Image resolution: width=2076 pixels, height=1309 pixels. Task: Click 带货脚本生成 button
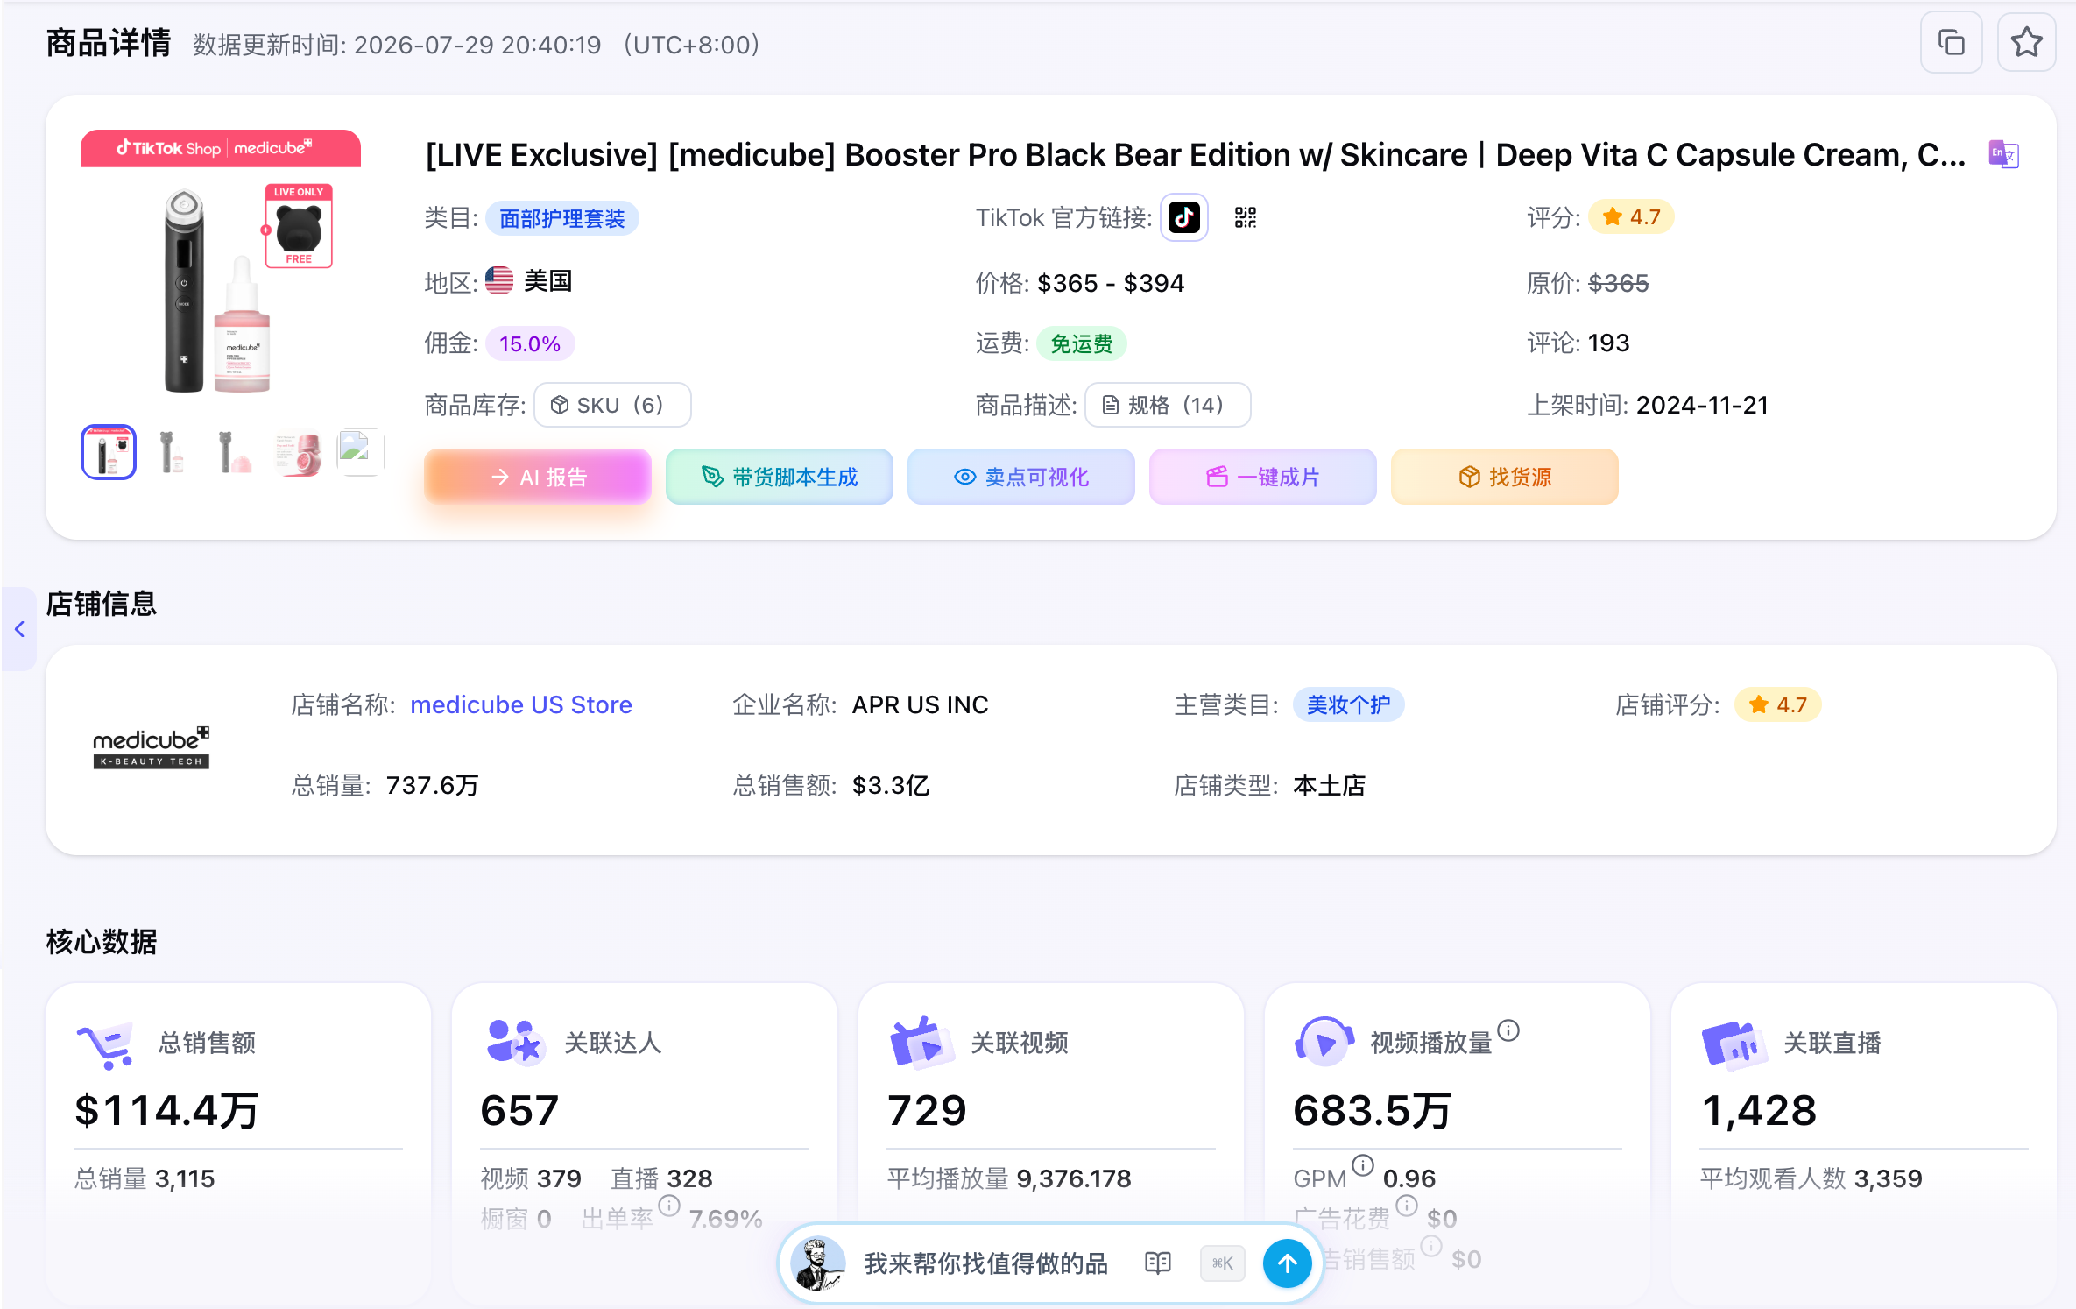coord(780,477)
